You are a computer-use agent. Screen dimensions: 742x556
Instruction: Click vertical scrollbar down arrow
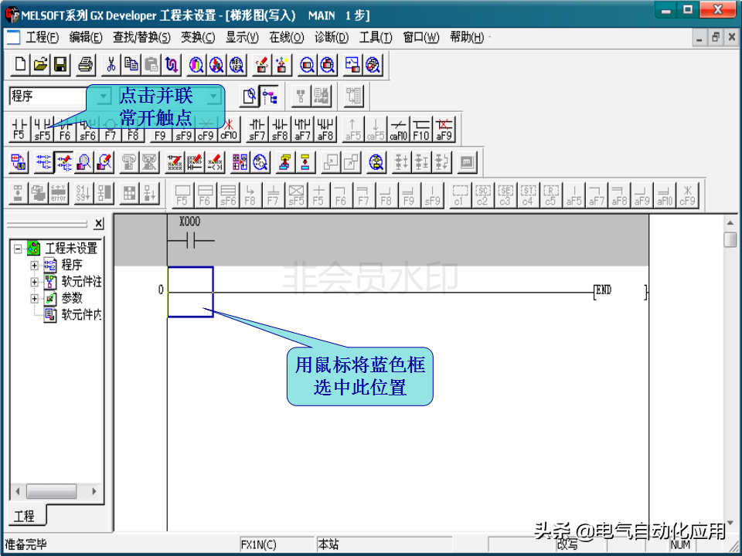[730, 523]
